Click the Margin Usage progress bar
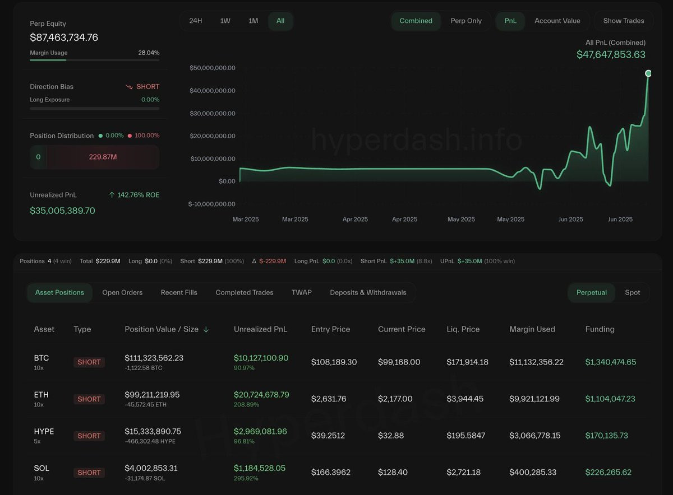The image size is (673, 495). tap(94, 60)
